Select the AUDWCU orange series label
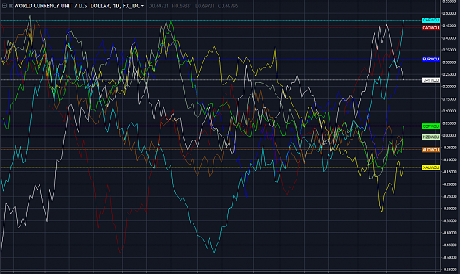 (431, 150)
